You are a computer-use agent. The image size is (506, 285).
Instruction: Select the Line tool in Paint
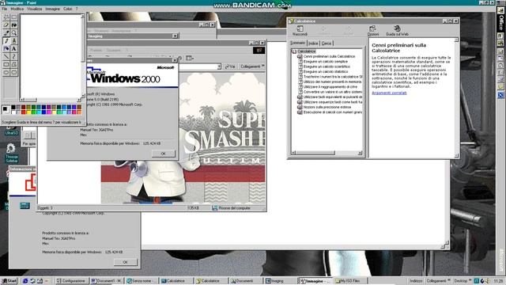(x=6, y=56)
